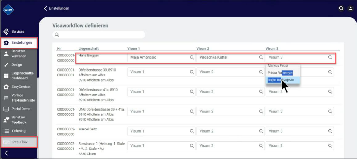This screenshot has height=159, width=357.
Task: Select Rajko Radivojevic from dropdown list
Action: 283,80
